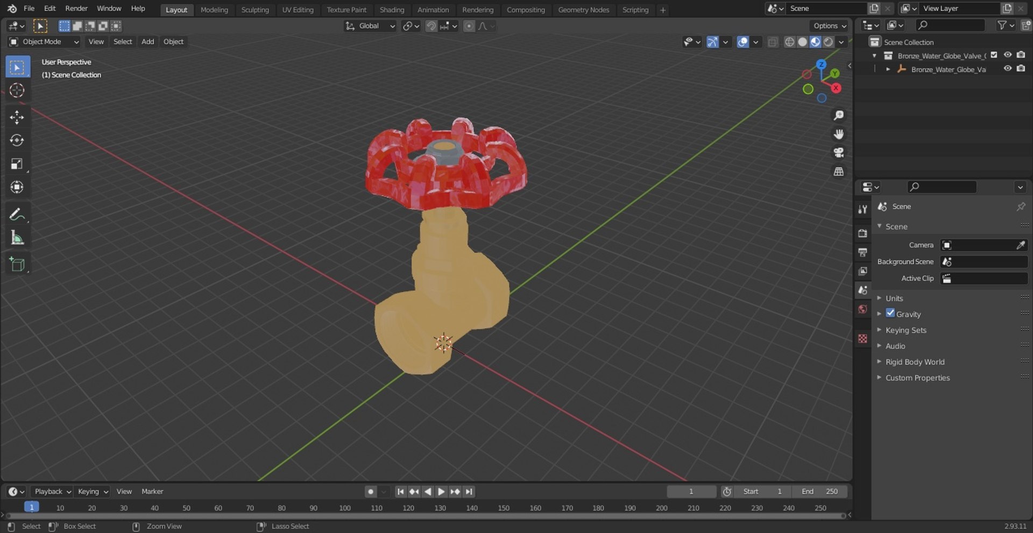Switch to wireframe viewport shading
1033x533 pixels.
(x=789, y=42)
